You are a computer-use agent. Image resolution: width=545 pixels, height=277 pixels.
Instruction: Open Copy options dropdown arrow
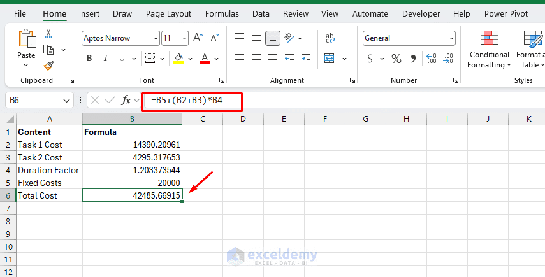pyautogui.click(x=63, y=50)
